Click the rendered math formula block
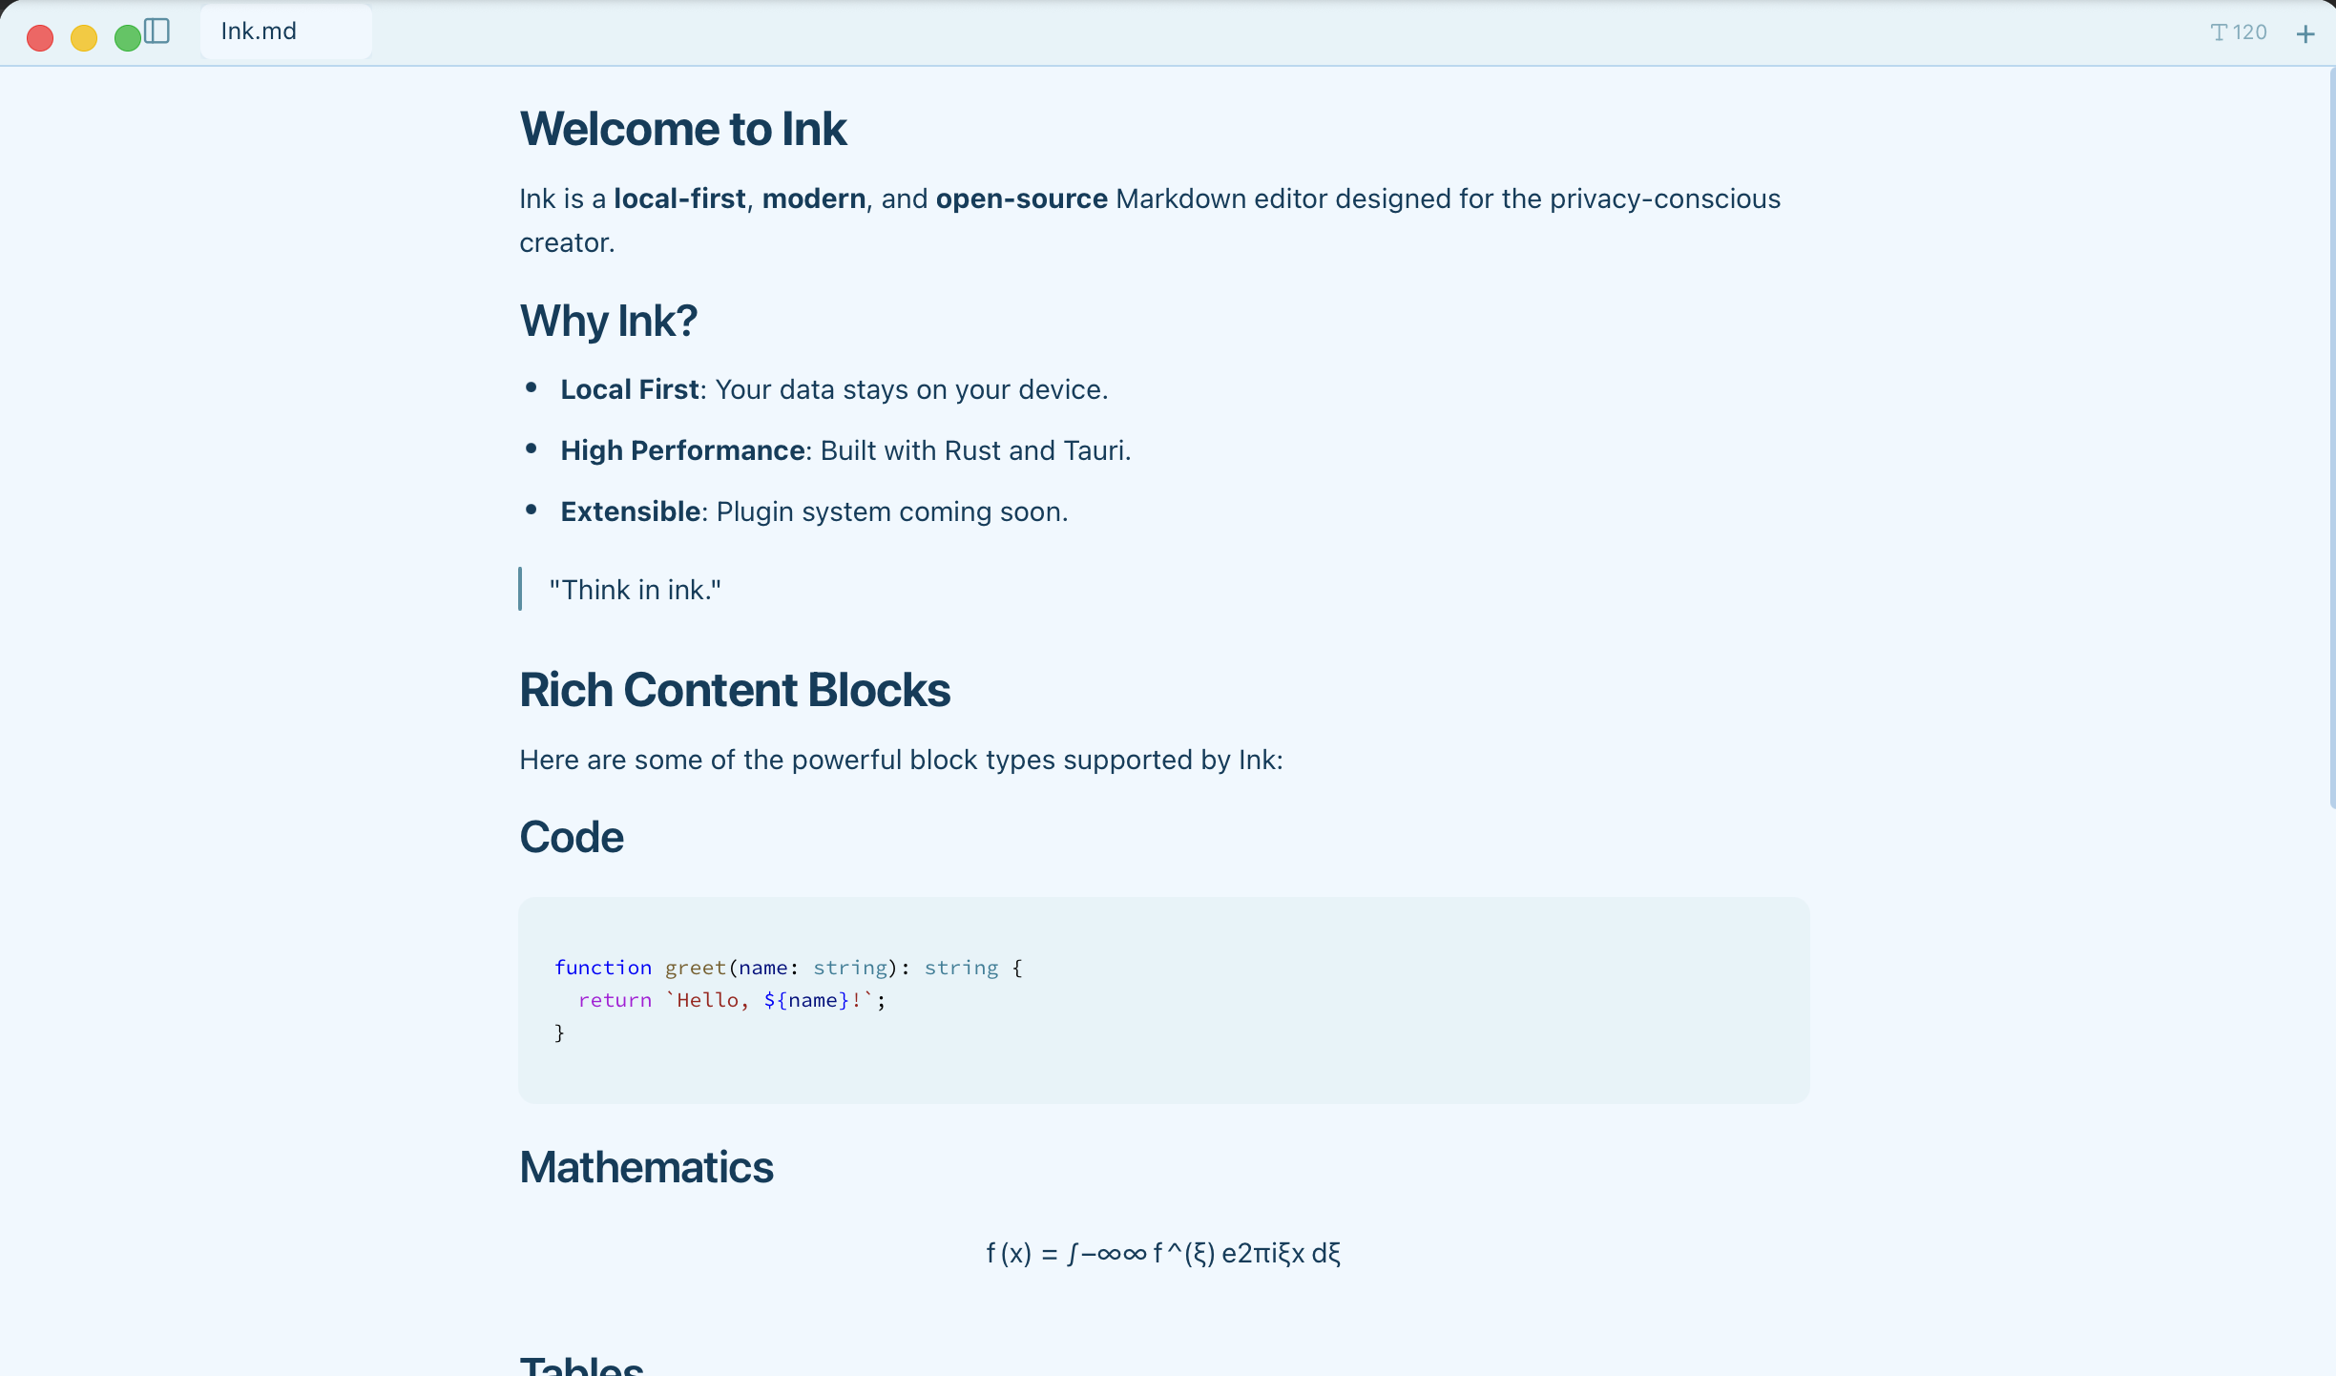The height and width of the screenshot is (1376, 2336). tap(1162, 1253)
